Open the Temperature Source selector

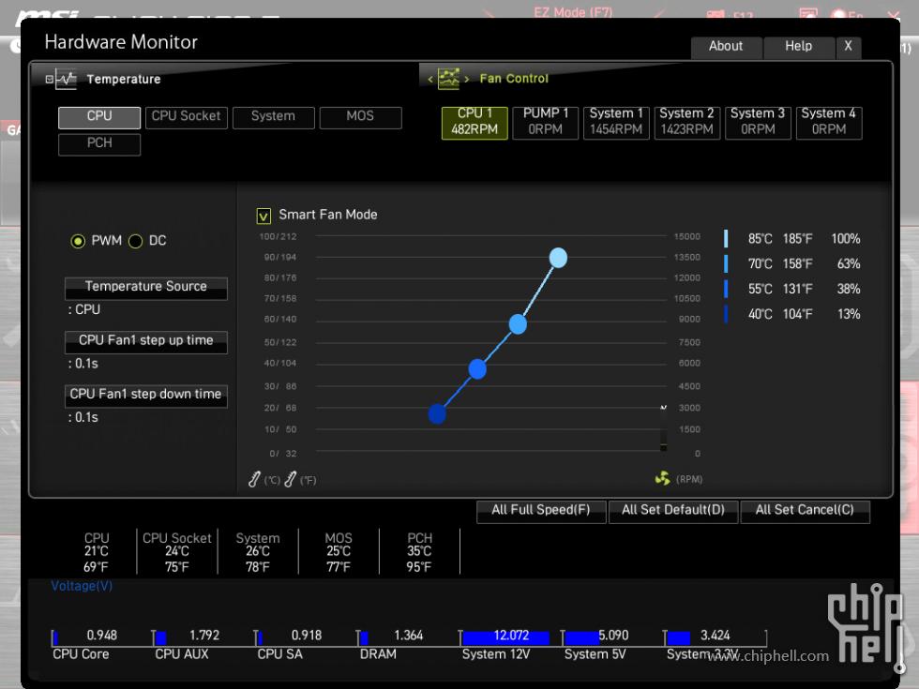pyautogui.click(x=145, y=287)
